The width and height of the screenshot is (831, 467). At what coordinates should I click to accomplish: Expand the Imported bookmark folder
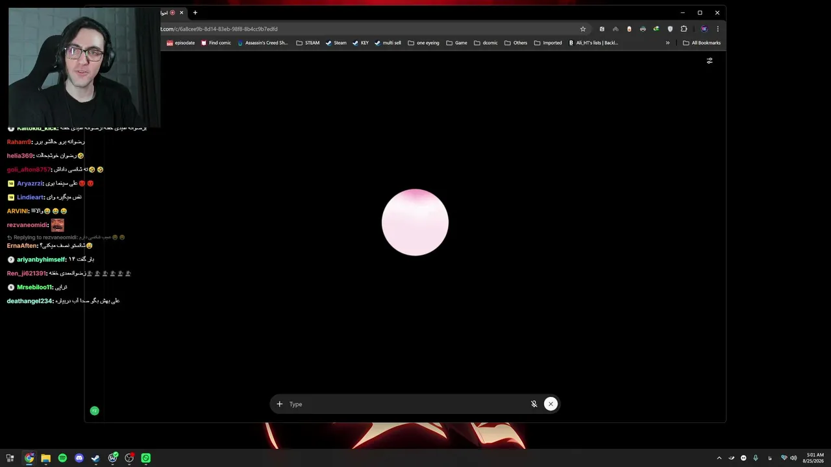pos(547,43)
